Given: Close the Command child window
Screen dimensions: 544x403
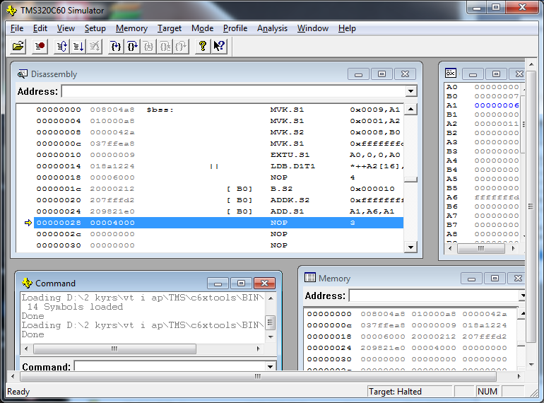Looking at the screenshot, I should [x=264, y=284].
